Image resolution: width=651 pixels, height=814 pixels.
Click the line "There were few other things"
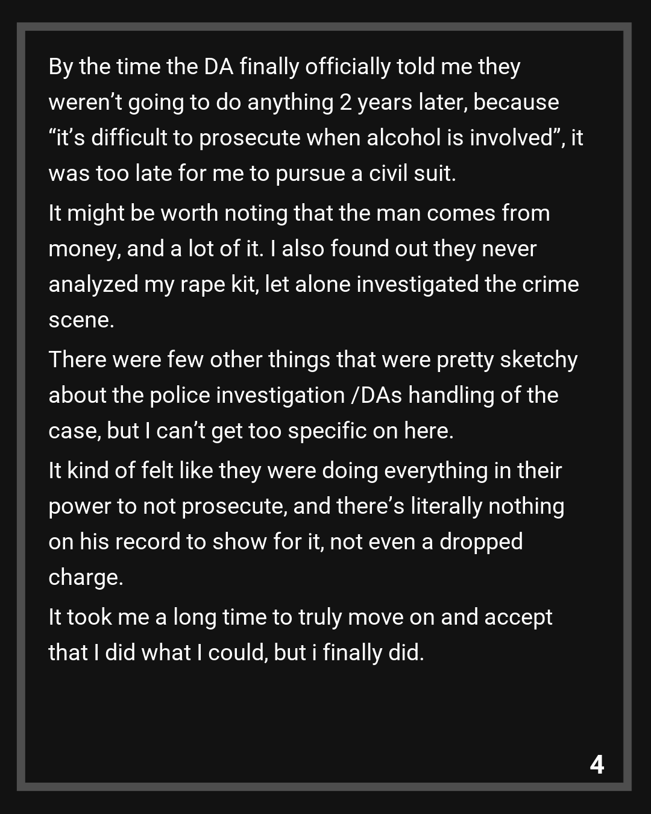313,360
